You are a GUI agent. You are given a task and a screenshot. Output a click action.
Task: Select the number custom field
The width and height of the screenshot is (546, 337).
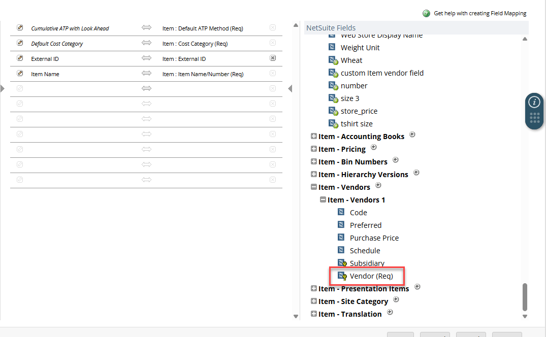[354, 86]
